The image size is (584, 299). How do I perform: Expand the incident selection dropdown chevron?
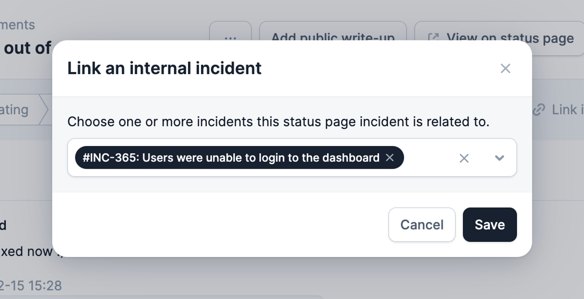500,158
